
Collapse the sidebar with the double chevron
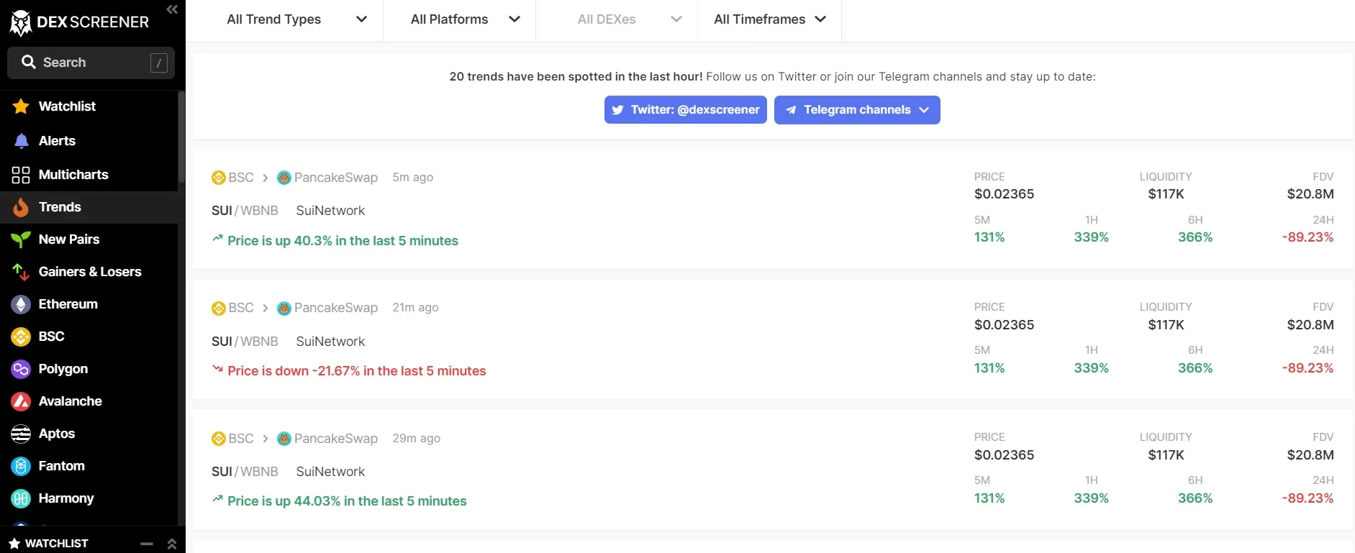pos(172,9)
